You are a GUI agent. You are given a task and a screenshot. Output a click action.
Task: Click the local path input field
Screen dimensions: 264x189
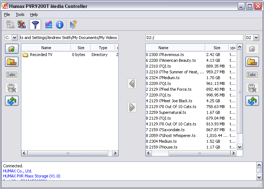tap(69, 38)
